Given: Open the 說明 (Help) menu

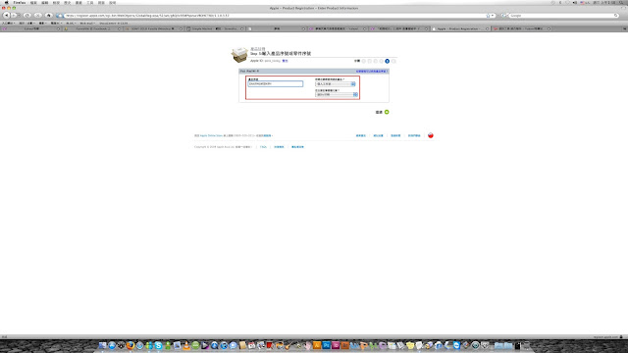Looking at the screenshot, I should [x=113, y=2].
